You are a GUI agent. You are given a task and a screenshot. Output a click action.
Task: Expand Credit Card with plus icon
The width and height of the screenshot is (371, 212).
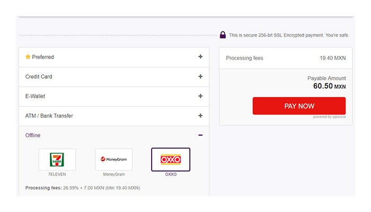click(x=200, y=76)
